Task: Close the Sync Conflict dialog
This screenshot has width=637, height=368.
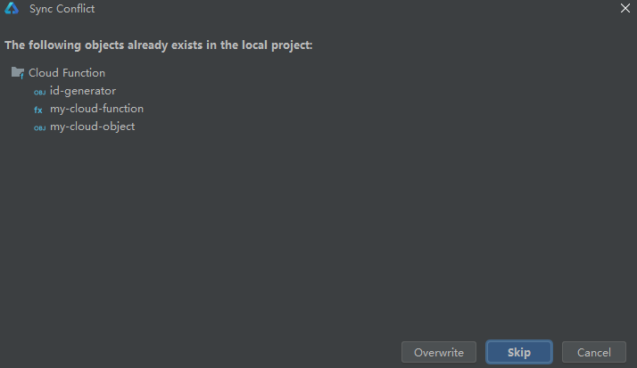Action: (625, 8)
